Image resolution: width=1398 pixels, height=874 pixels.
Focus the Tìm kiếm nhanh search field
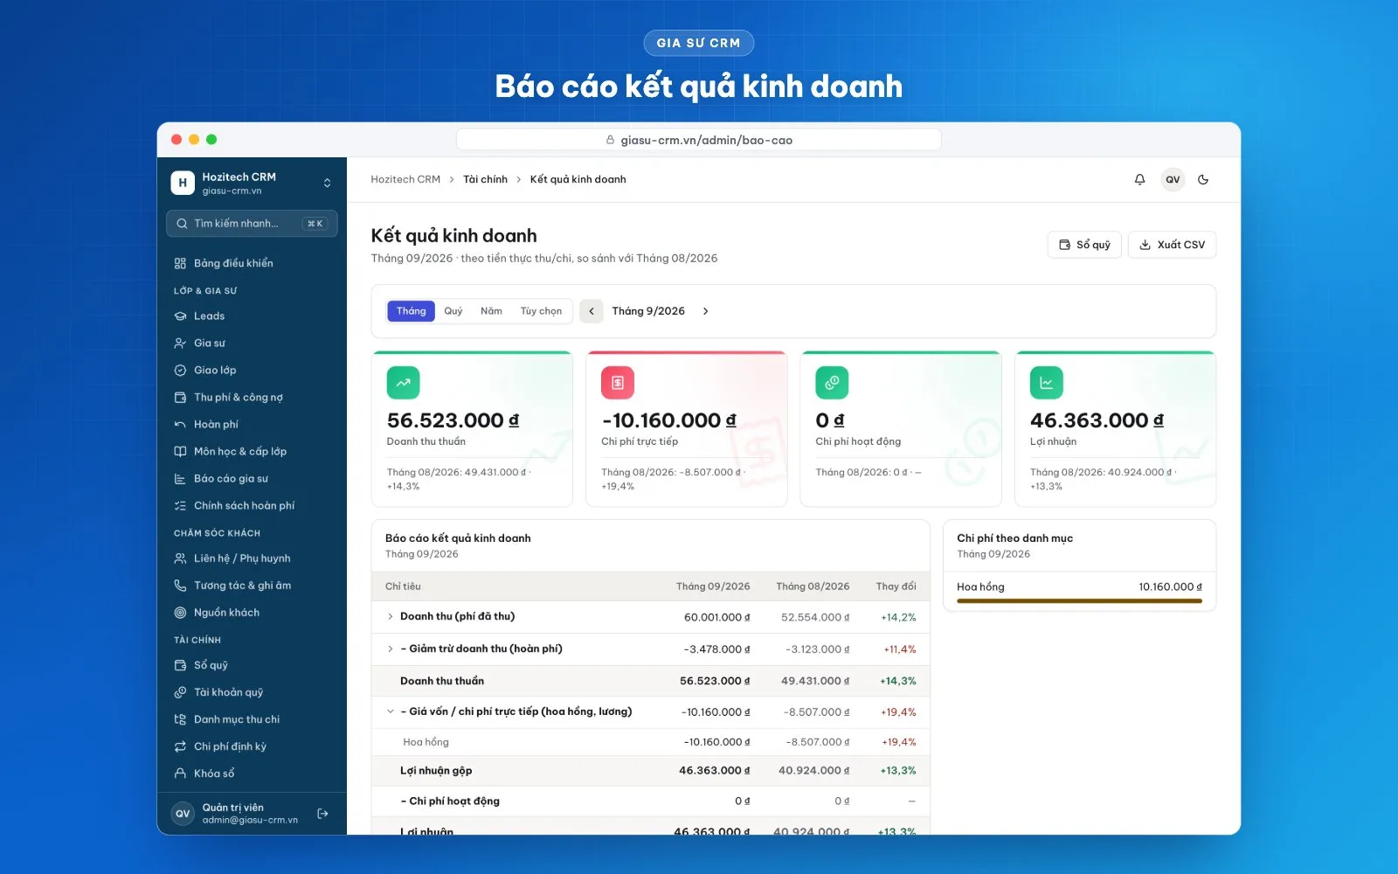(252, 224)
